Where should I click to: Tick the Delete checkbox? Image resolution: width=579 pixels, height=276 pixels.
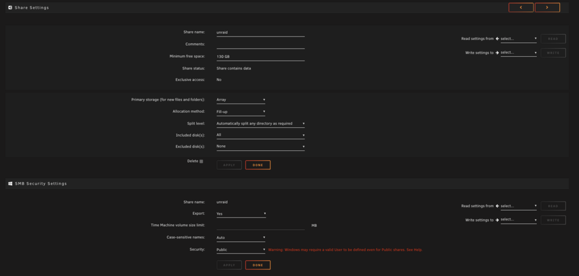201,161
